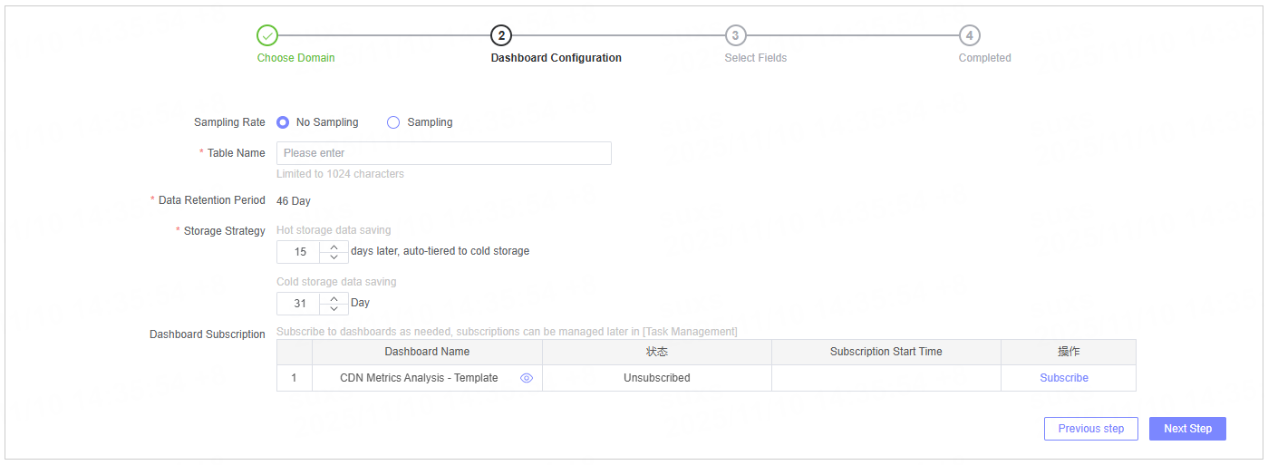Click the Choose Domain step label

[x=295, y=58]
